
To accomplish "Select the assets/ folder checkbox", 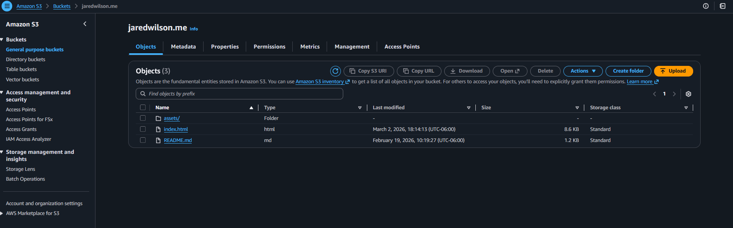I will tap(143, 118).
